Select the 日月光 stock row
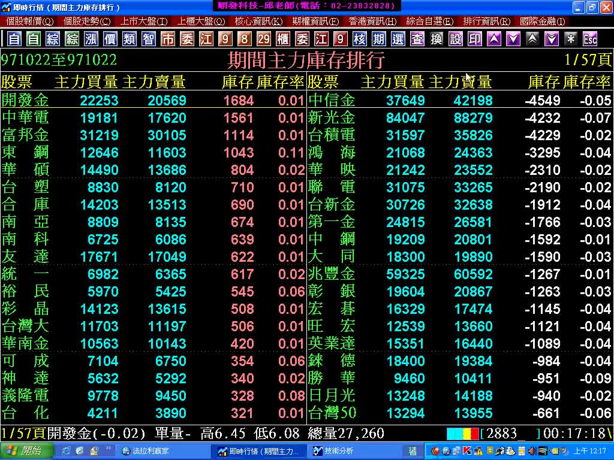This screenshot has width=614, height=460. tap(460, 395)
